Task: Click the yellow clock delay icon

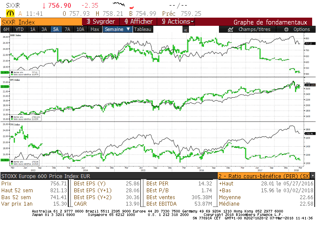Action: tap(10, 13)
